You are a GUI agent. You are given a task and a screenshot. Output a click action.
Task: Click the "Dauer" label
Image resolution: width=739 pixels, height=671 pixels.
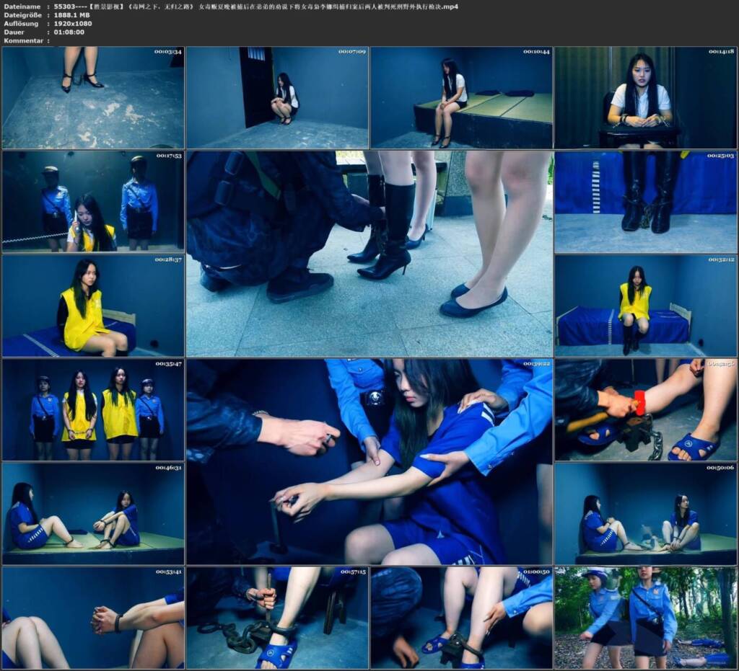click(x=14, y=32)
